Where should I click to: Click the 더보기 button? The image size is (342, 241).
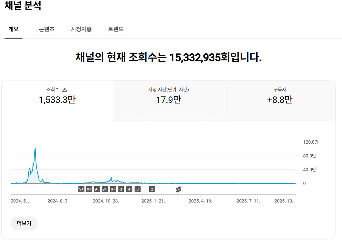tap(24, 223)
